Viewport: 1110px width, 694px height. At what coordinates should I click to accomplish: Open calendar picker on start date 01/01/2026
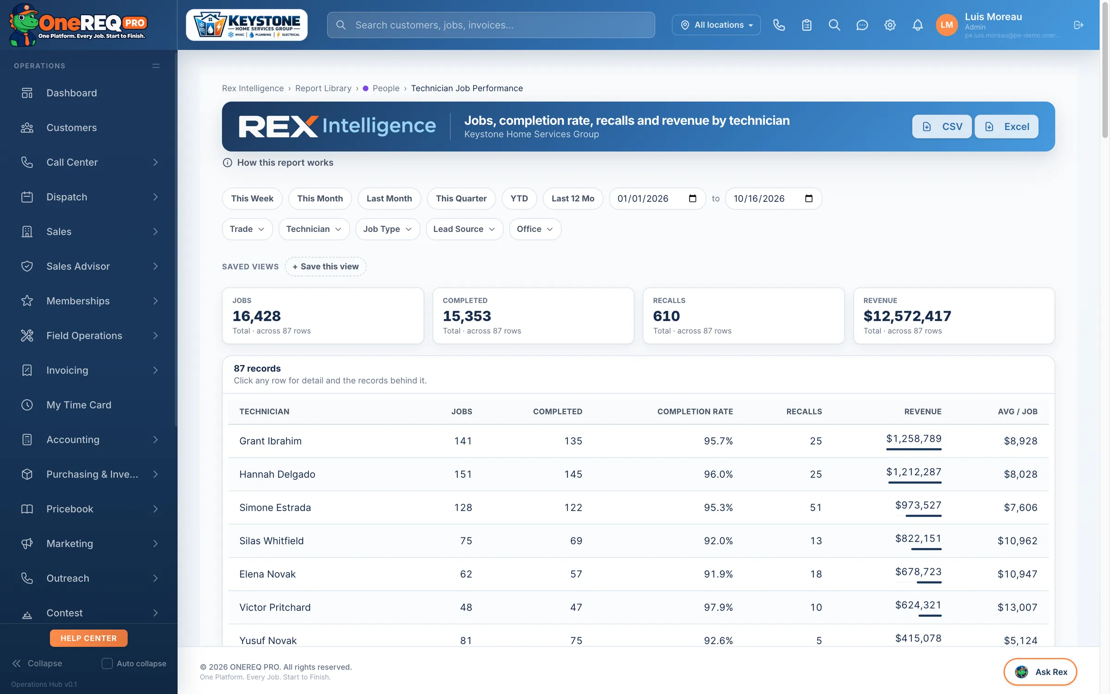[692, 199]
